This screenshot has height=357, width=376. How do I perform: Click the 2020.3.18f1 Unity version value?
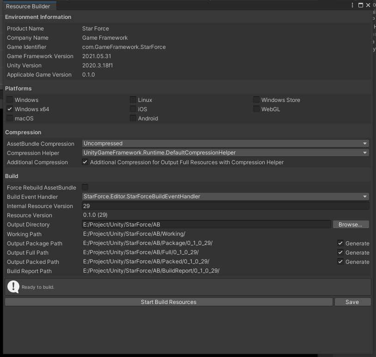[x=97, y=65]
